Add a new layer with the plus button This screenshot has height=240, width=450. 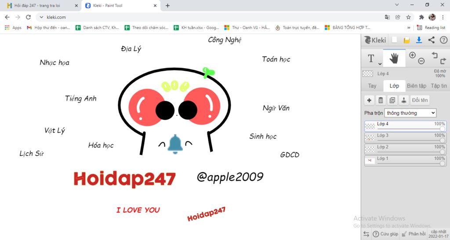[369, 100]
